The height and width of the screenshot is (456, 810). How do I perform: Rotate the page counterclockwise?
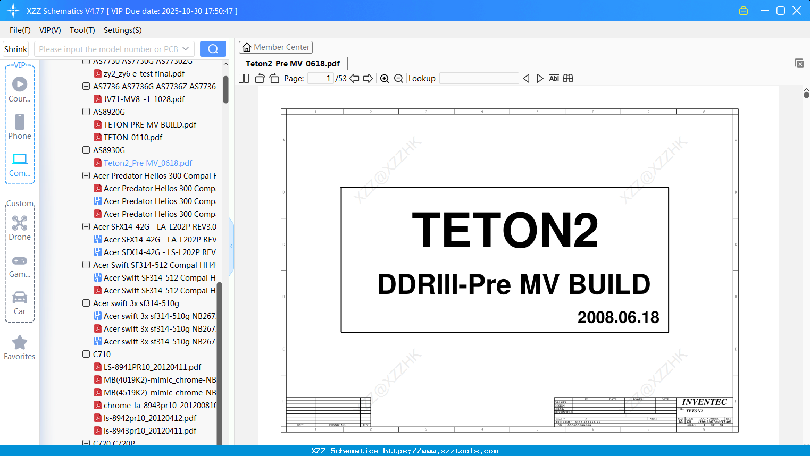pyautogui.click(x=260, y=79)
